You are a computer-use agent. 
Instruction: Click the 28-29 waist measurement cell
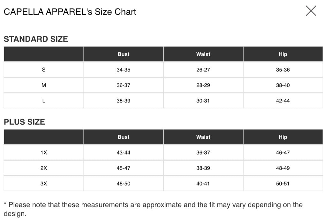pos(203,85)
